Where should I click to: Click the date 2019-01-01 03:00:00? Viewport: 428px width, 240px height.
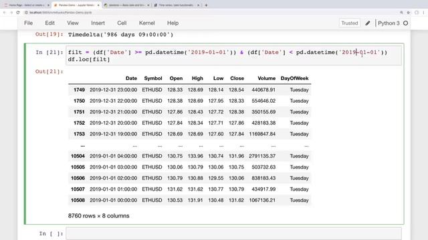pyautogui.click(x=113, y=167)
